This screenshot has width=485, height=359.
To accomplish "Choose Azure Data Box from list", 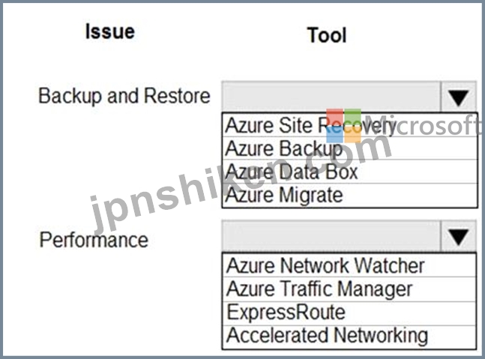I will coord(350,172).
